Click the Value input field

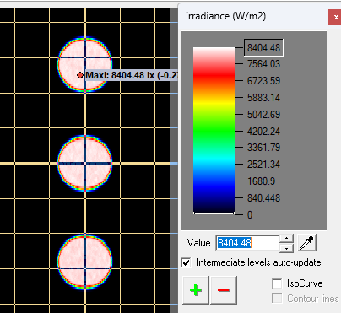click(x=247, y=243)
